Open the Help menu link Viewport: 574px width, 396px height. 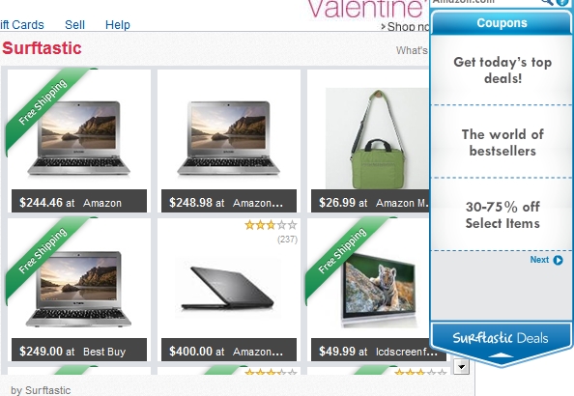(x=118, y=24)
